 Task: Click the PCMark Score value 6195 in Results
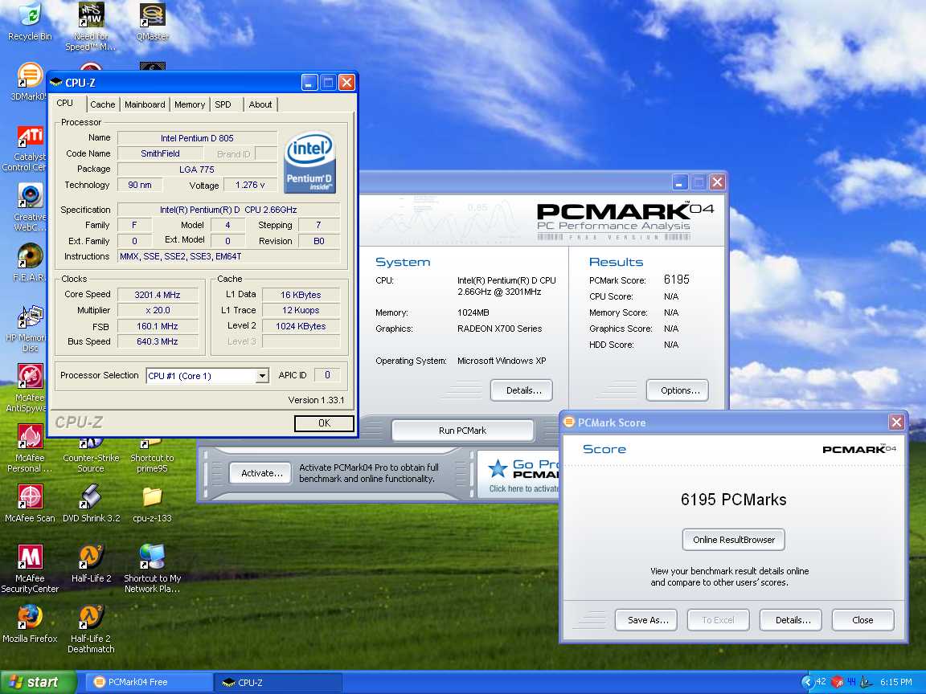pyautogui.click(x=677, y=280)
